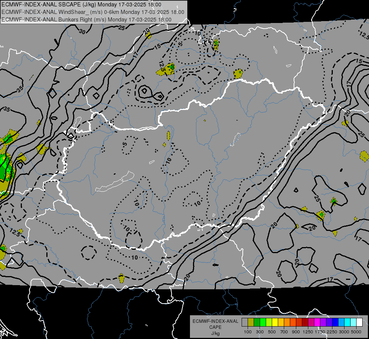Viewport: 369px width, 339px height.
Task: Select the gray swatch in CAPE legend
Action: pyautogui.click(x=245, y=322)
